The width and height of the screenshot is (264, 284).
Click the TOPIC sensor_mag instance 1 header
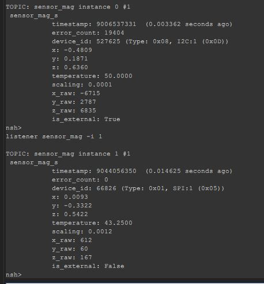[68, 154]
